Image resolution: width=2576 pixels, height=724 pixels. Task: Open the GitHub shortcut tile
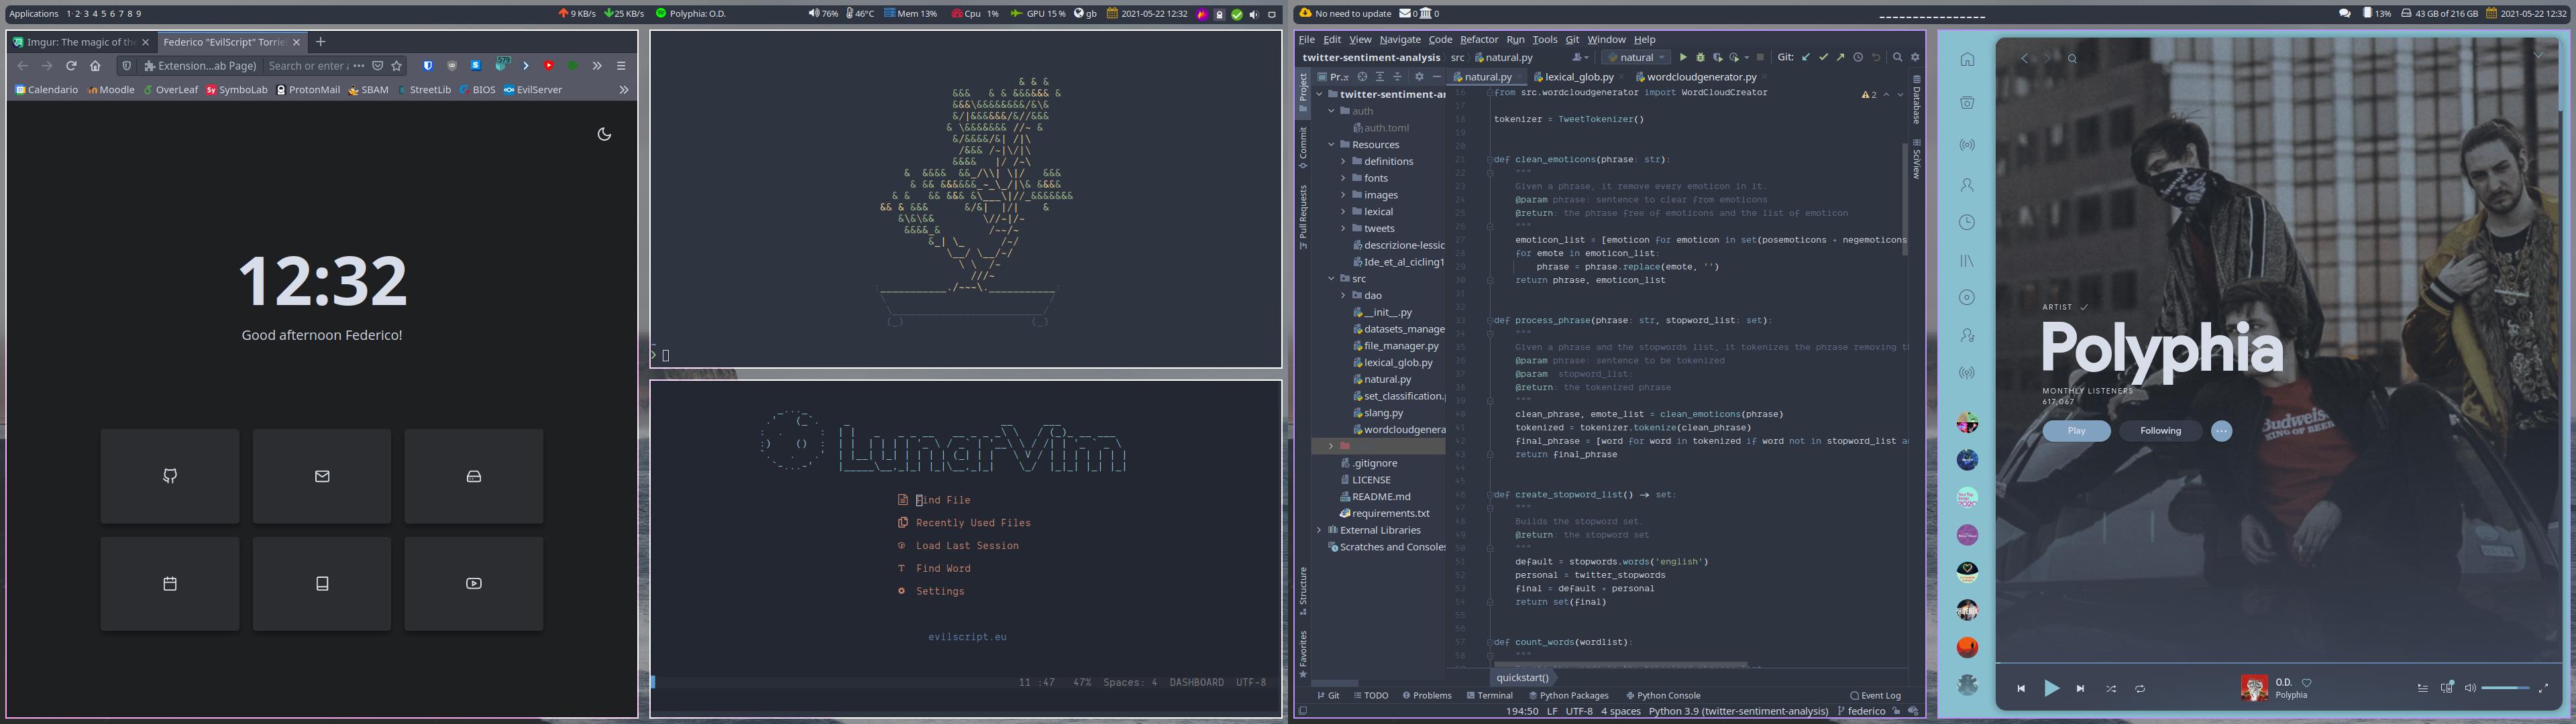[x=170, y=476]
